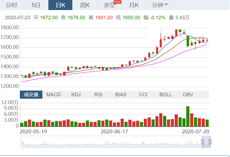Open the 周K weekly chart tab
Screen dimensions: 230x157
point(85,5)
